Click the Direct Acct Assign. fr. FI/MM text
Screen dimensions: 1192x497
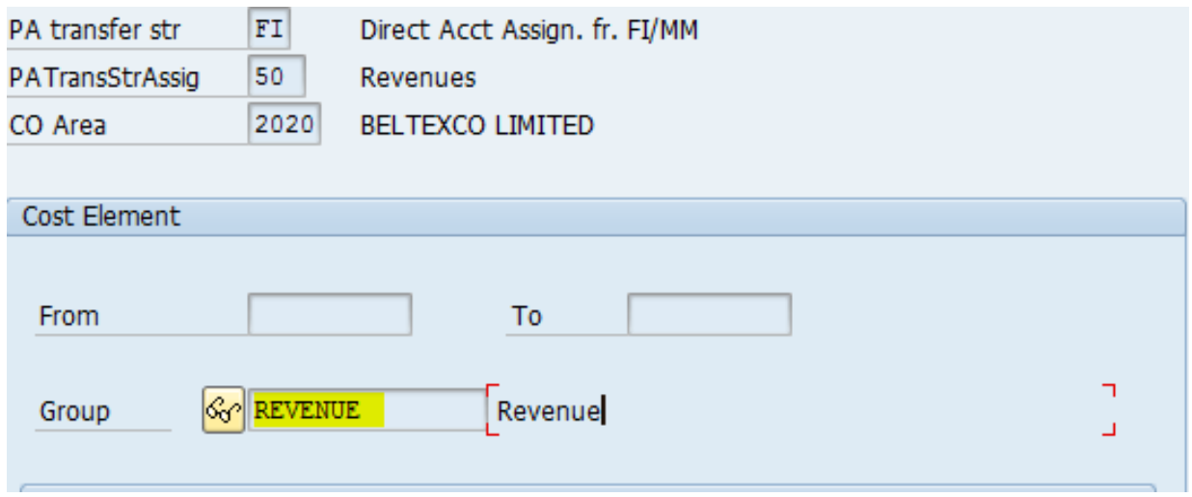click(529, 31)
